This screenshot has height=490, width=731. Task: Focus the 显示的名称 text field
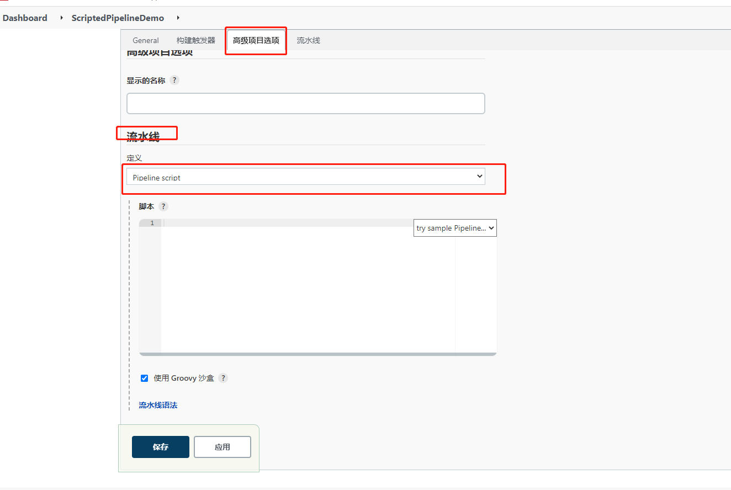pyautogui.click(x=306, y=103)
